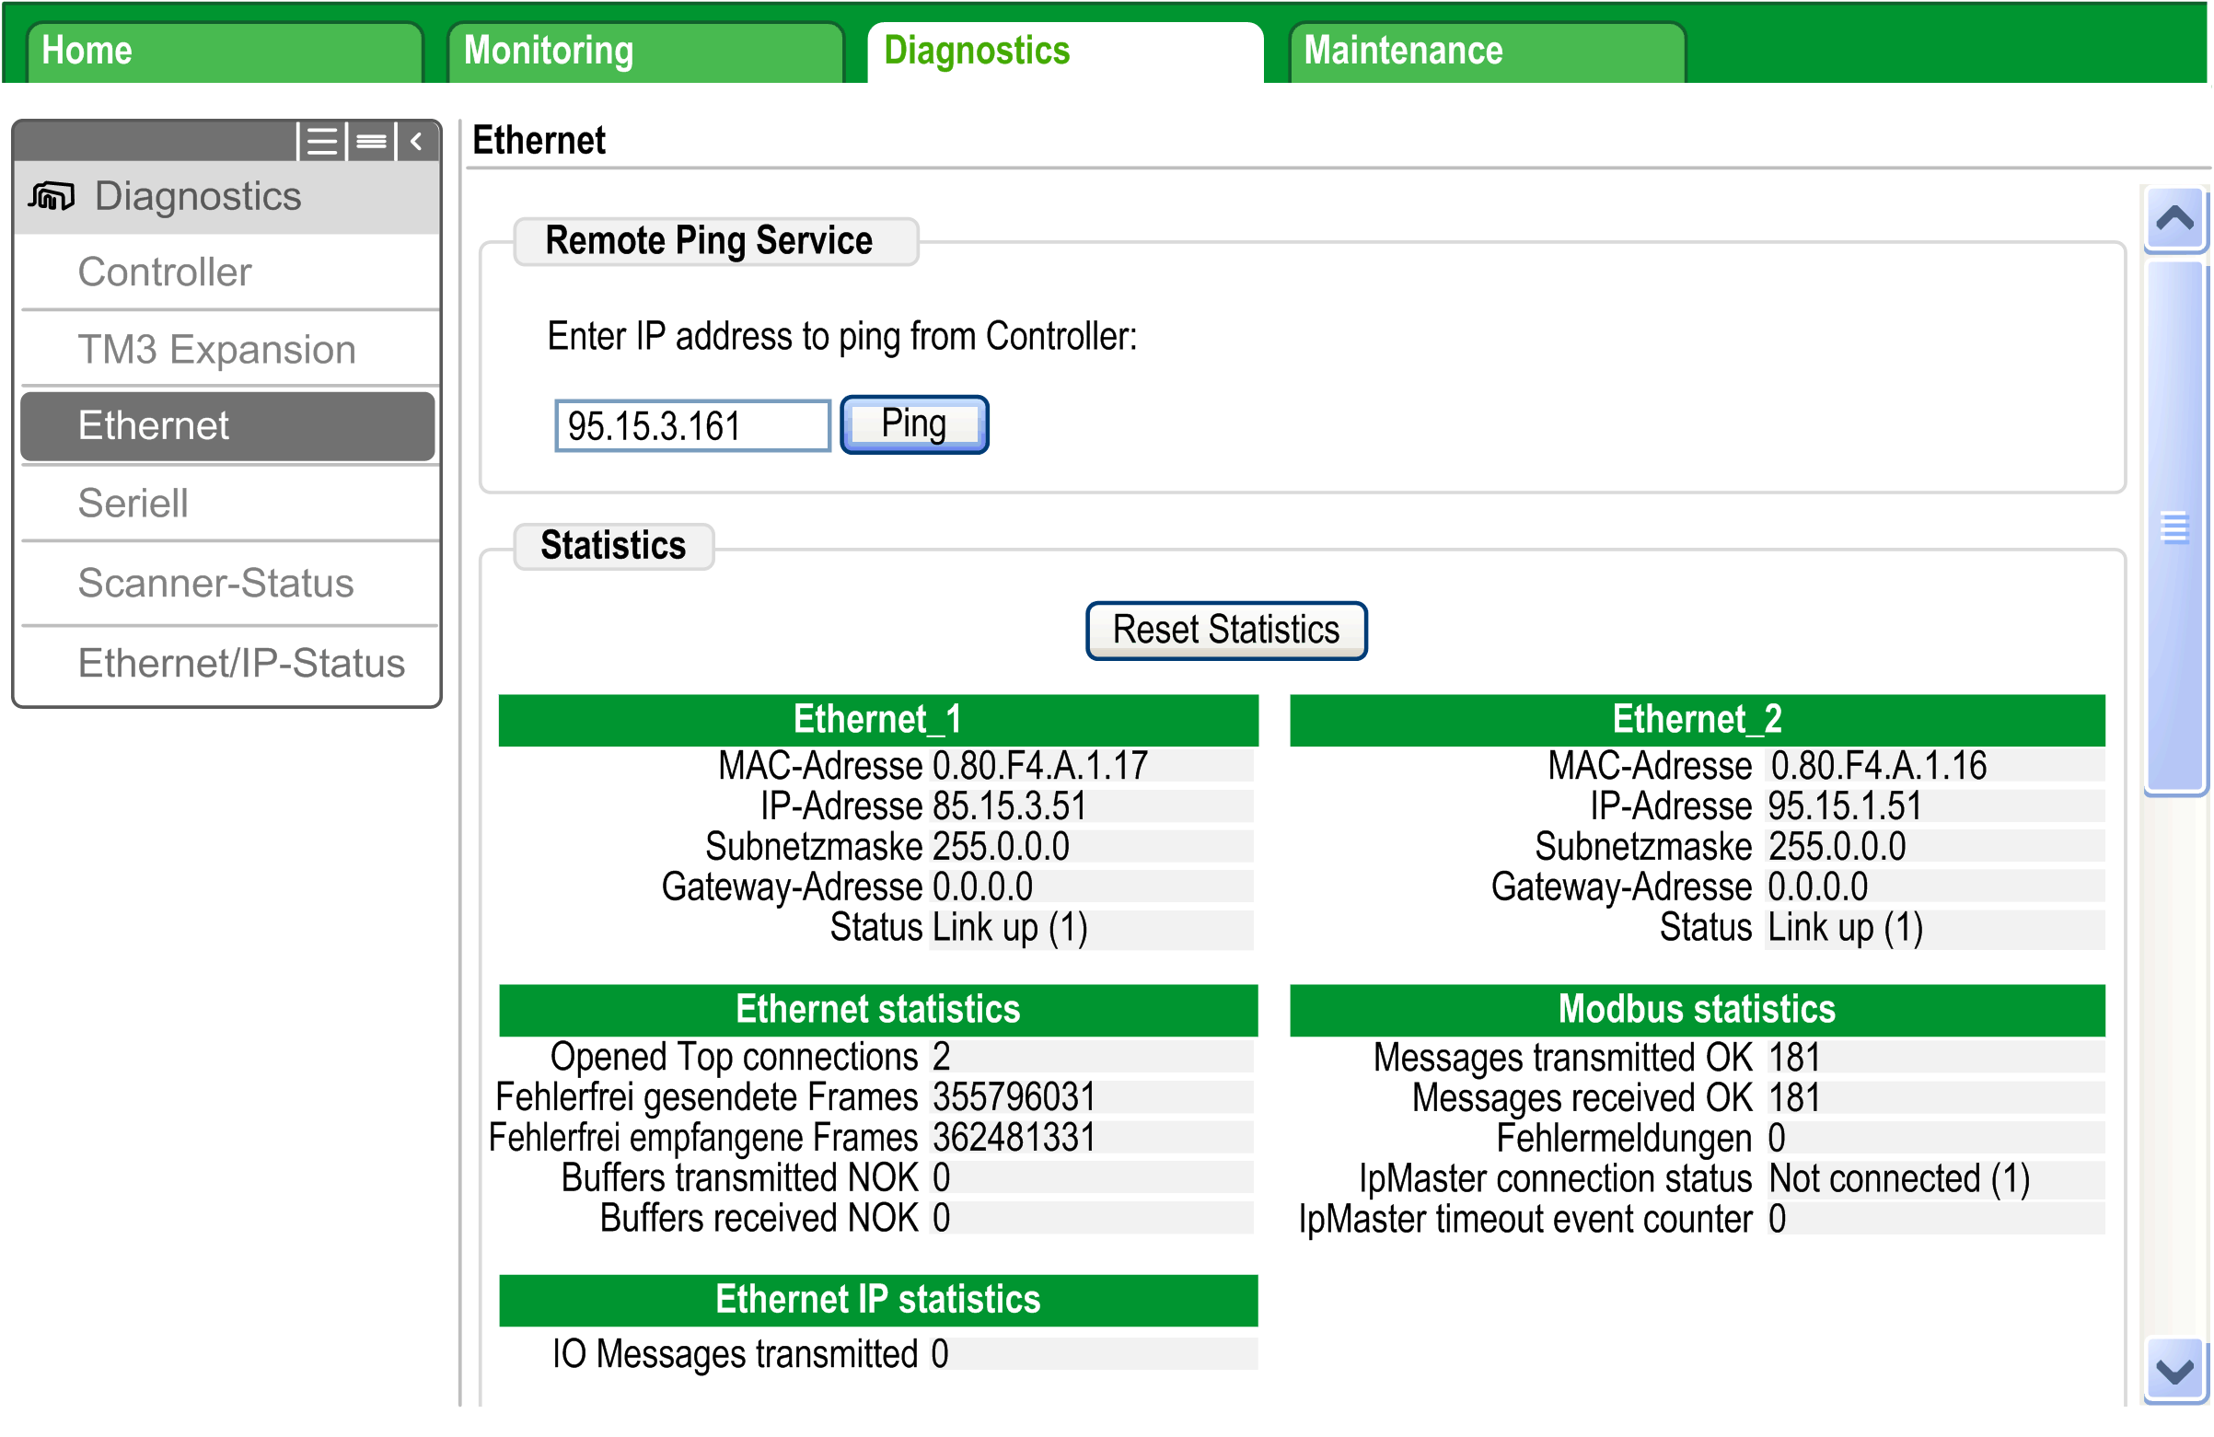
Task: Go to the Scanner-Status sidebar entry
Action: pos(215,583)
